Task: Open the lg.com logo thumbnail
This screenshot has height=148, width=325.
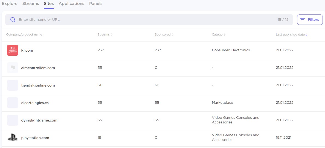Action: coord(13,50)
